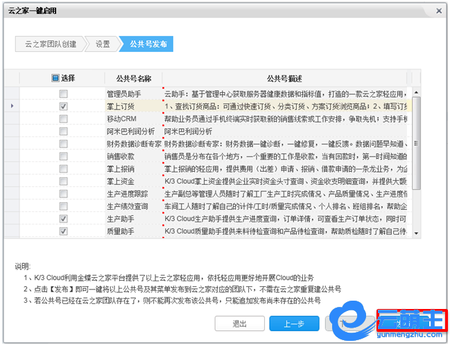
Task: Sort by 公众号名称 column header
Action: point(133,78)
